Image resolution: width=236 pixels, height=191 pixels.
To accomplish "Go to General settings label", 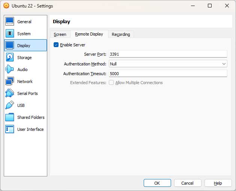I will click(24, 22).
